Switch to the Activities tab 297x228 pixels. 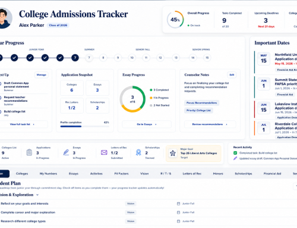(96, 174)
